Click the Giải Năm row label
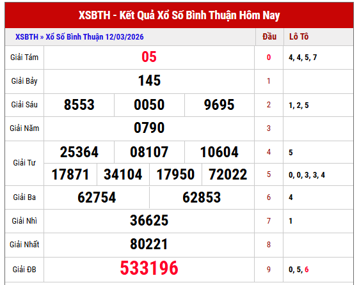The image size is (359, 285). tap(24, 128)
